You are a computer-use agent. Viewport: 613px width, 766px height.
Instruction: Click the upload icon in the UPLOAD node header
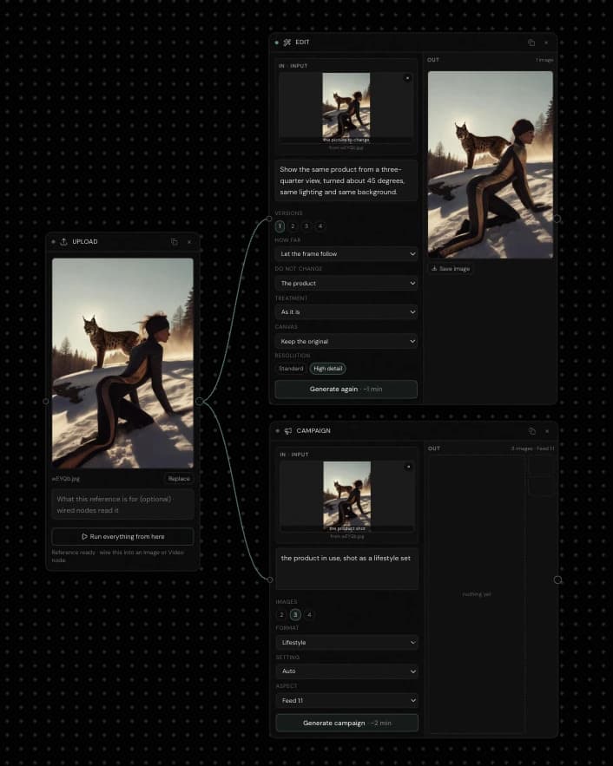(x=63, y=242)
